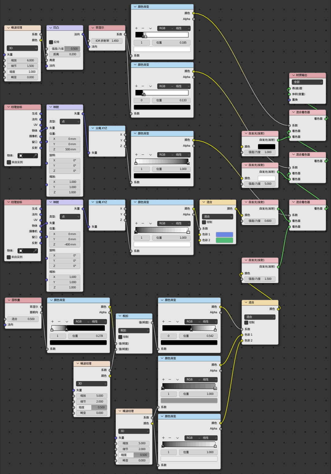Viewport: 331px width, 474px height.
Task: Click the 色彩 1 socket beside the blue swatch
Action: [200, 234]
